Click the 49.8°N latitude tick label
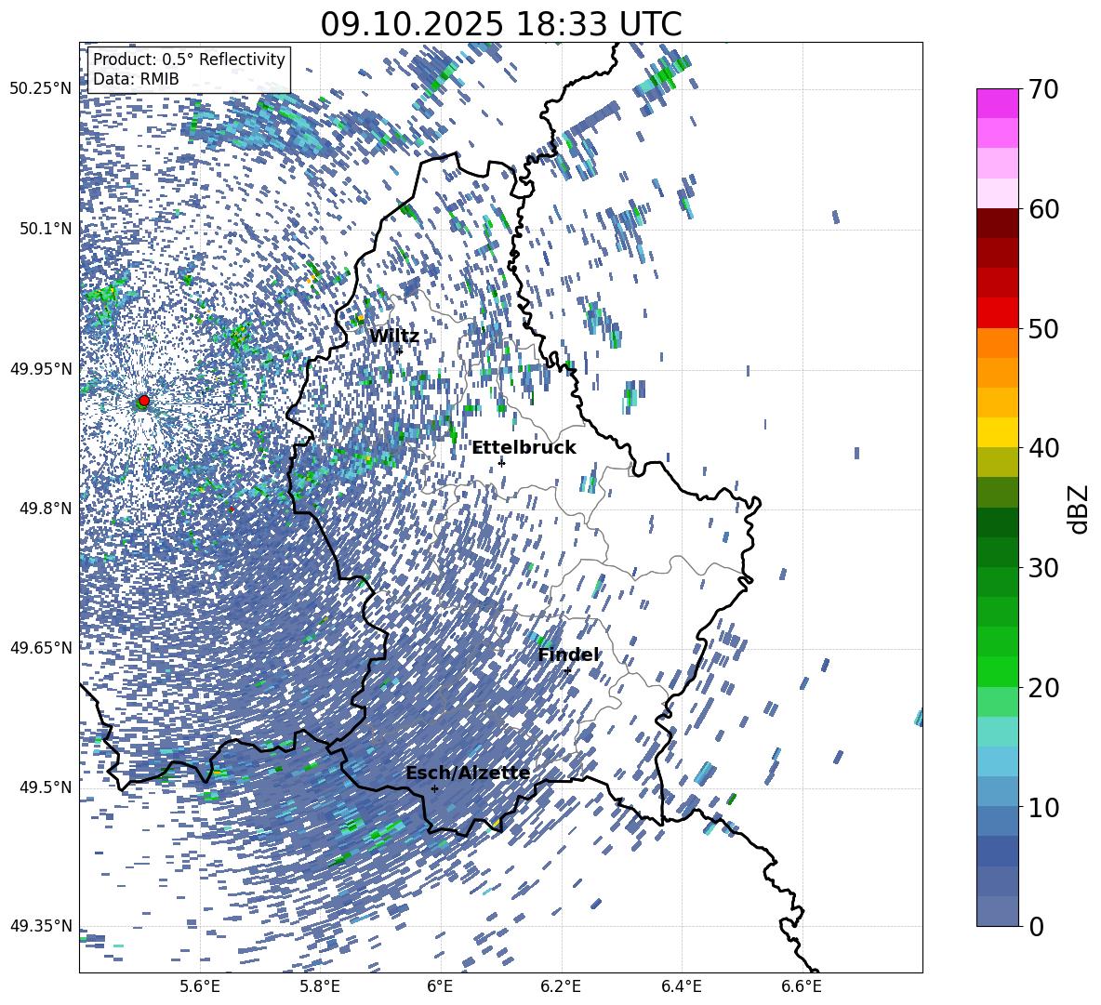This screenshot has width=1101, height=1005. [x=45, y=509]
